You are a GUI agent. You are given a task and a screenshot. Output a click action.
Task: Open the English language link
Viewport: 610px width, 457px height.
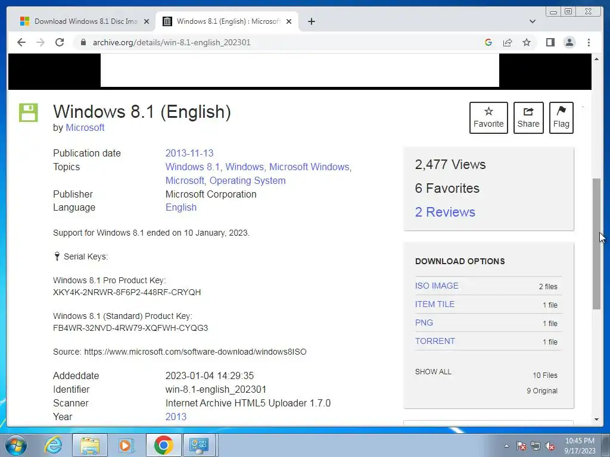click(x=181, y=208)
